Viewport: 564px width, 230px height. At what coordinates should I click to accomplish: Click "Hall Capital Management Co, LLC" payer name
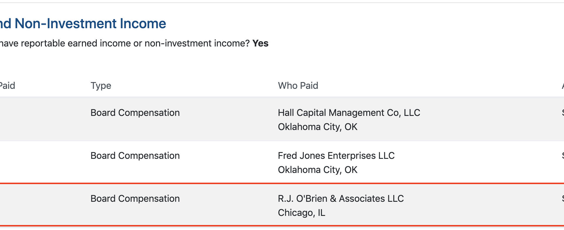point(349,113)
